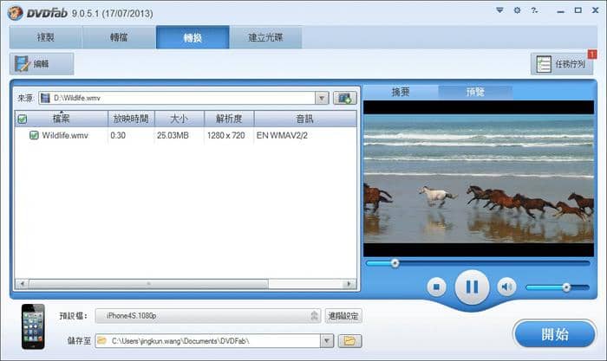The height and width of the screenshot is (361, 607).
Task: Click the add source file icon
Action: click(345, 98)
